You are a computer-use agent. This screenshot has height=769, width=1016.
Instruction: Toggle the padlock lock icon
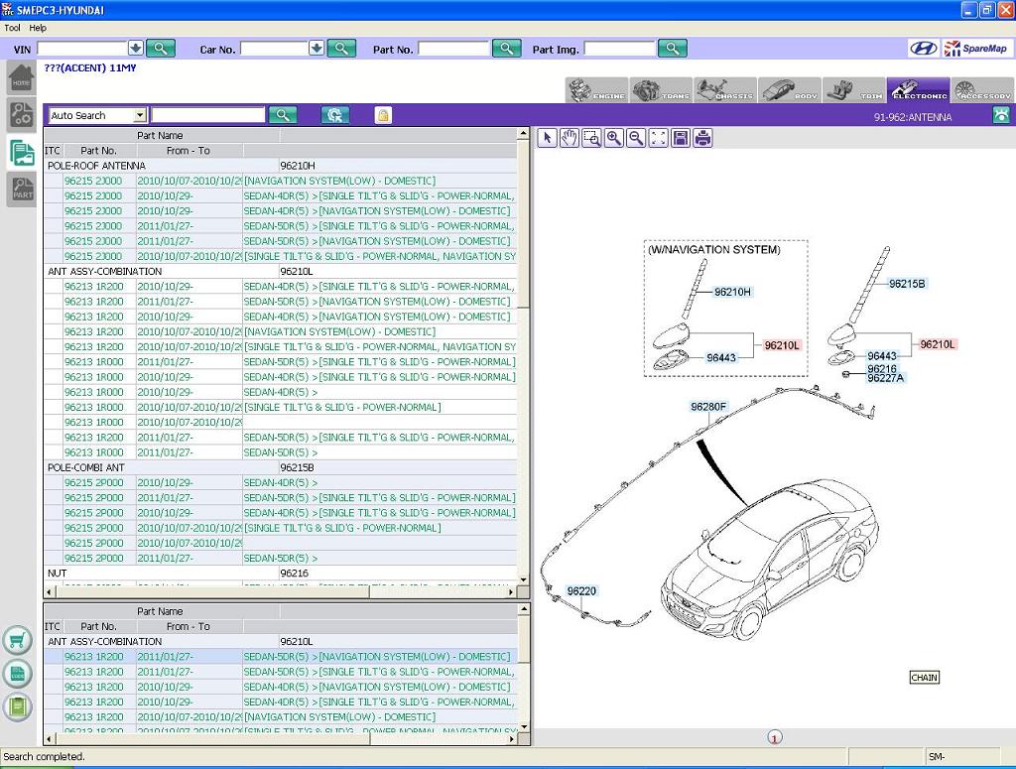(x=383, y=115)
